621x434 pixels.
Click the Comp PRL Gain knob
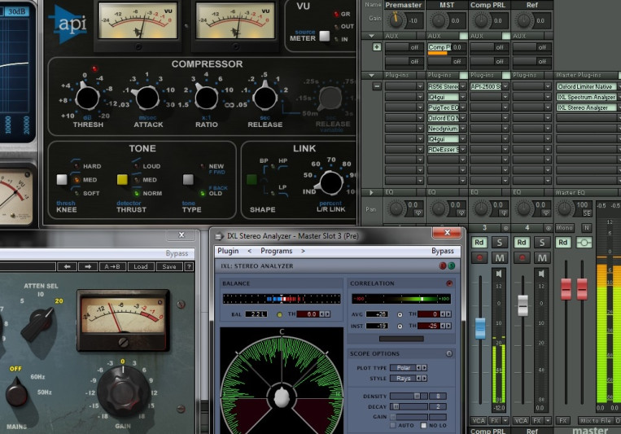point(481,20)
